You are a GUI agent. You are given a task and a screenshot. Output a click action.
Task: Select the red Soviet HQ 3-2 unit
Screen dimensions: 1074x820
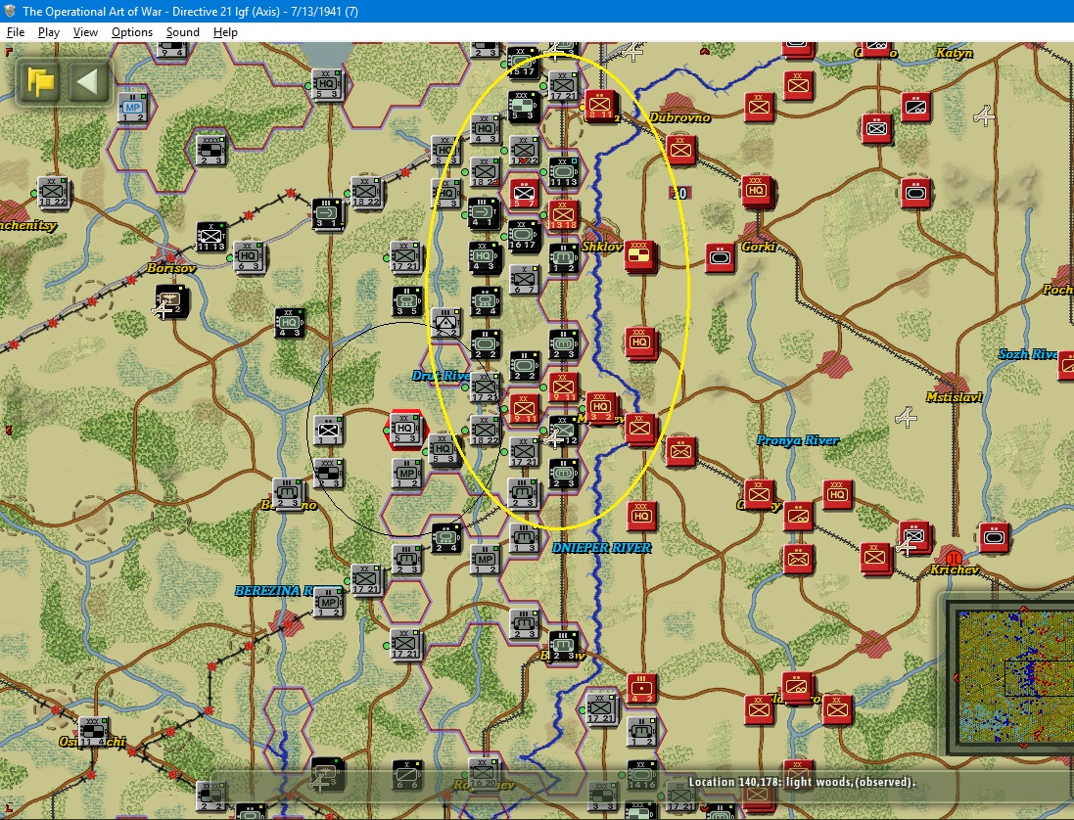[601, 407]
